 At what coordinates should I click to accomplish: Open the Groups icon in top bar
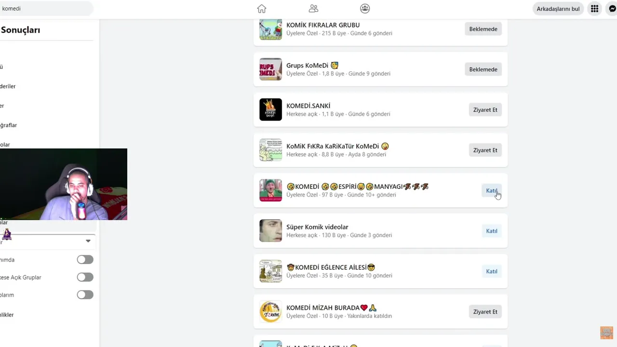point(365,9)
